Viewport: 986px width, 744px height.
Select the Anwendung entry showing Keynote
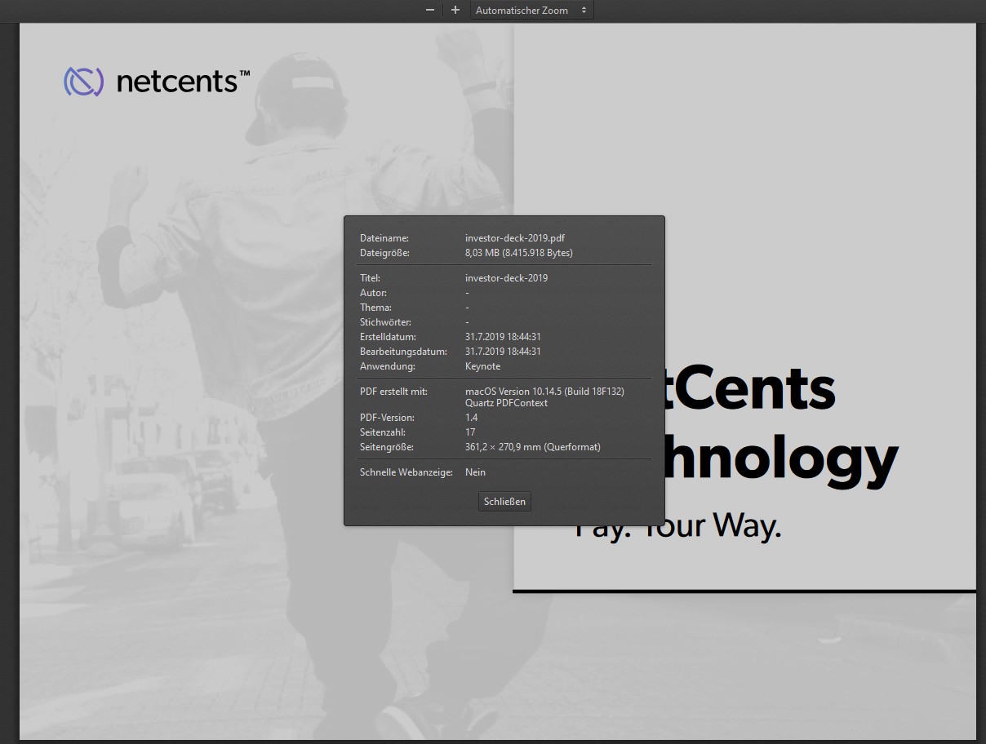[482, 366]
